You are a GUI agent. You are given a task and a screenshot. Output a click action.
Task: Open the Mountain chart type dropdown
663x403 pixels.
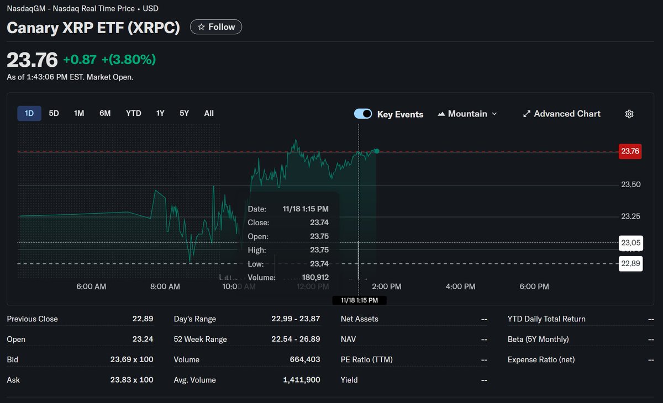(x=467, y=114)
